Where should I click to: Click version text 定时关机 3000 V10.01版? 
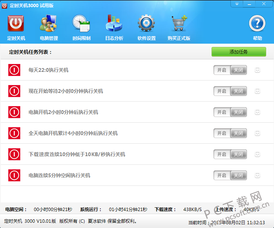point(30,221)
